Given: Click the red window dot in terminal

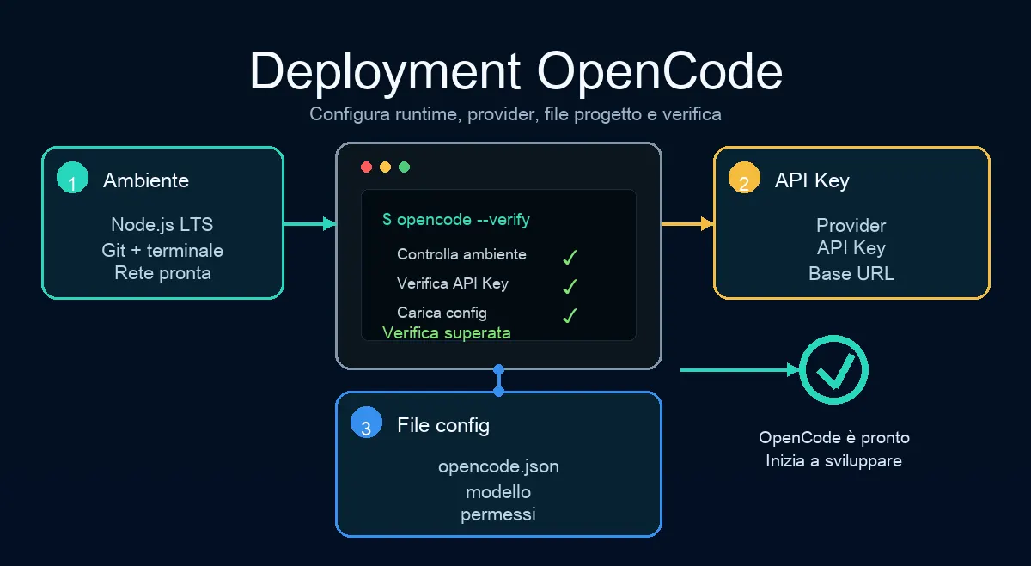Looking at the screenshot, I should pyautogui.click(x=366, y=167).
